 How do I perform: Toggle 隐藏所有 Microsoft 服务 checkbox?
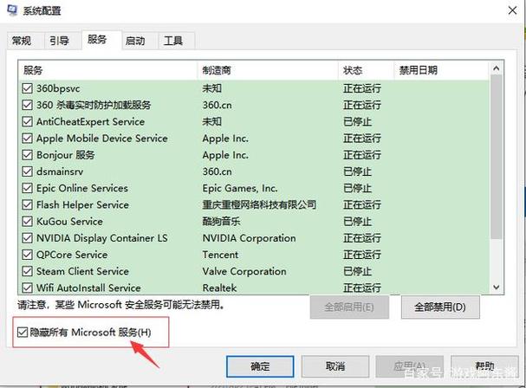pyautogui.click(x=23, y=333)
